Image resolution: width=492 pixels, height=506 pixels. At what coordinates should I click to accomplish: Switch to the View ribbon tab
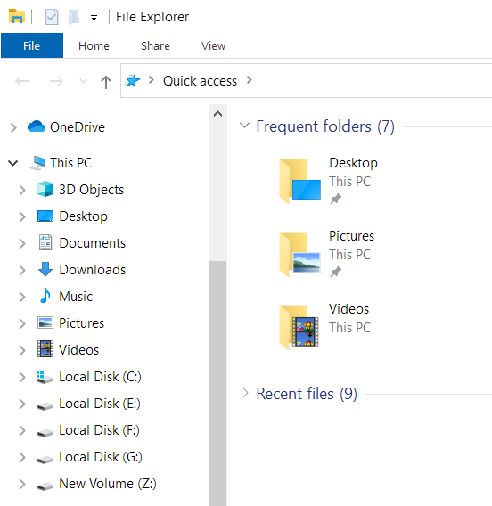[x=213, y=45]
